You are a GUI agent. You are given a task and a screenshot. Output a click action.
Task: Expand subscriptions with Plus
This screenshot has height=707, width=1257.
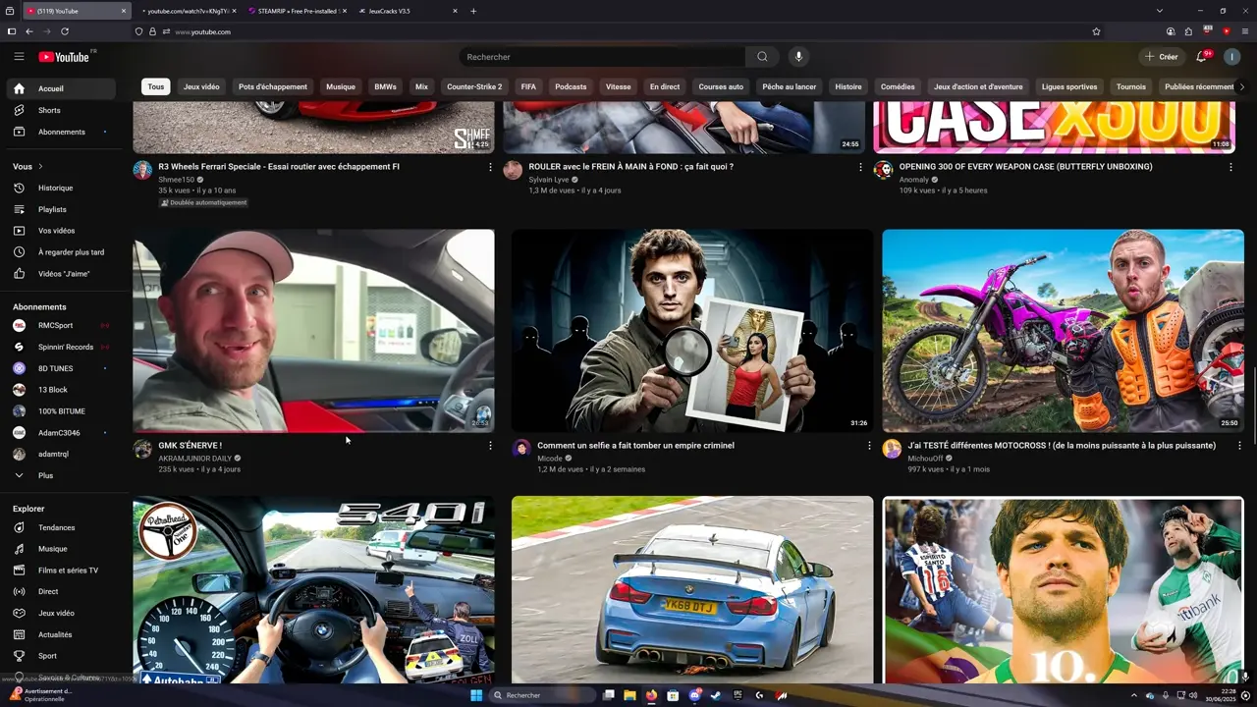click(59, 475)
